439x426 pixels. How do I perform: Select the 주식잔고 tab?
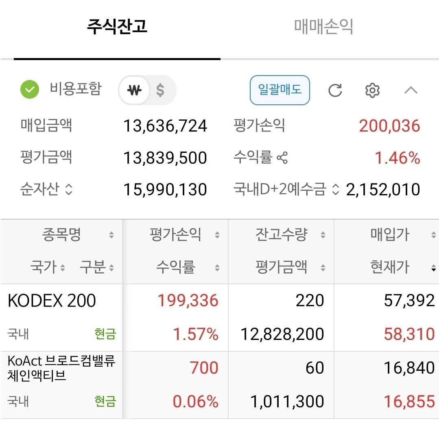[117, 27]
